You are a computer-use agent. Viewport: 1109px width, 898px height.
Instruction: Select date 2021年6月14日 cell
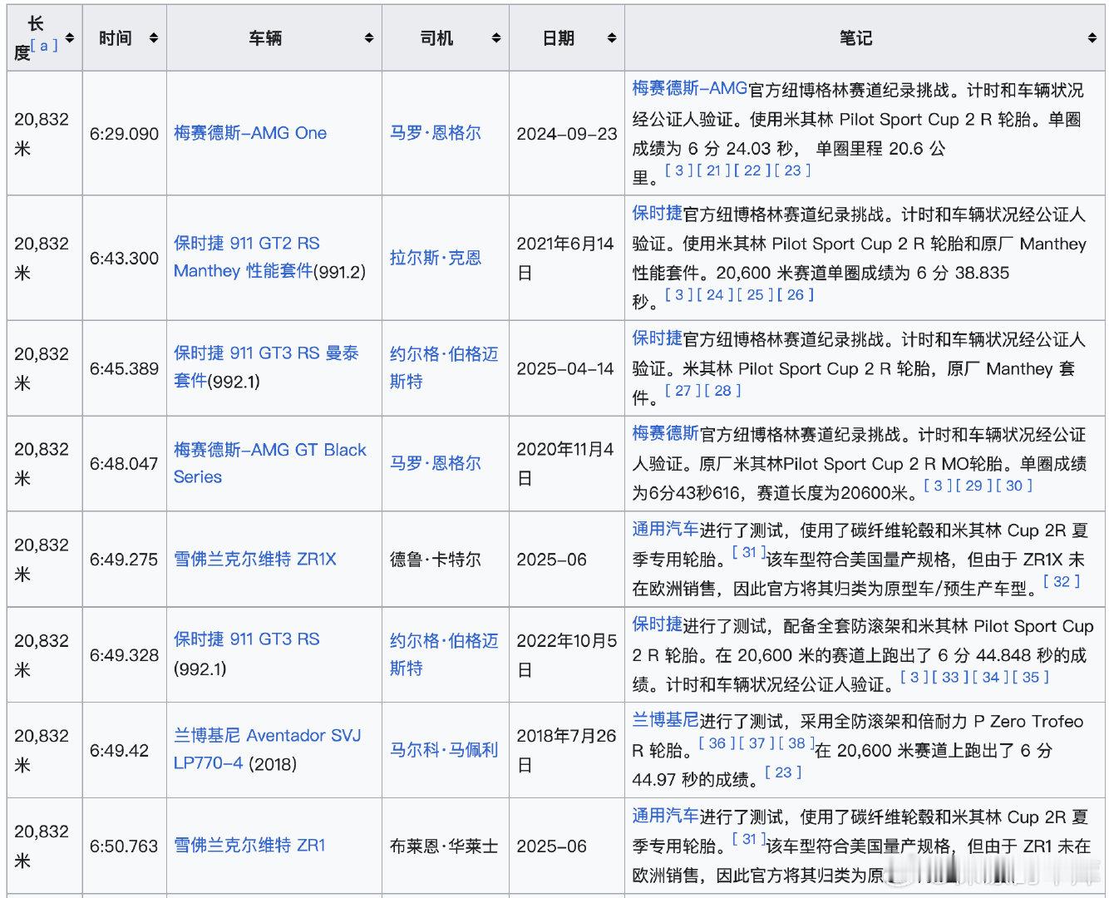567,258
